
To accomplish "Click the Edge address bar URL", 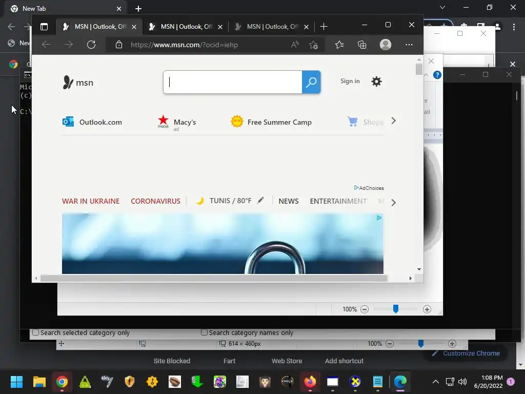I will pos(184,45).
